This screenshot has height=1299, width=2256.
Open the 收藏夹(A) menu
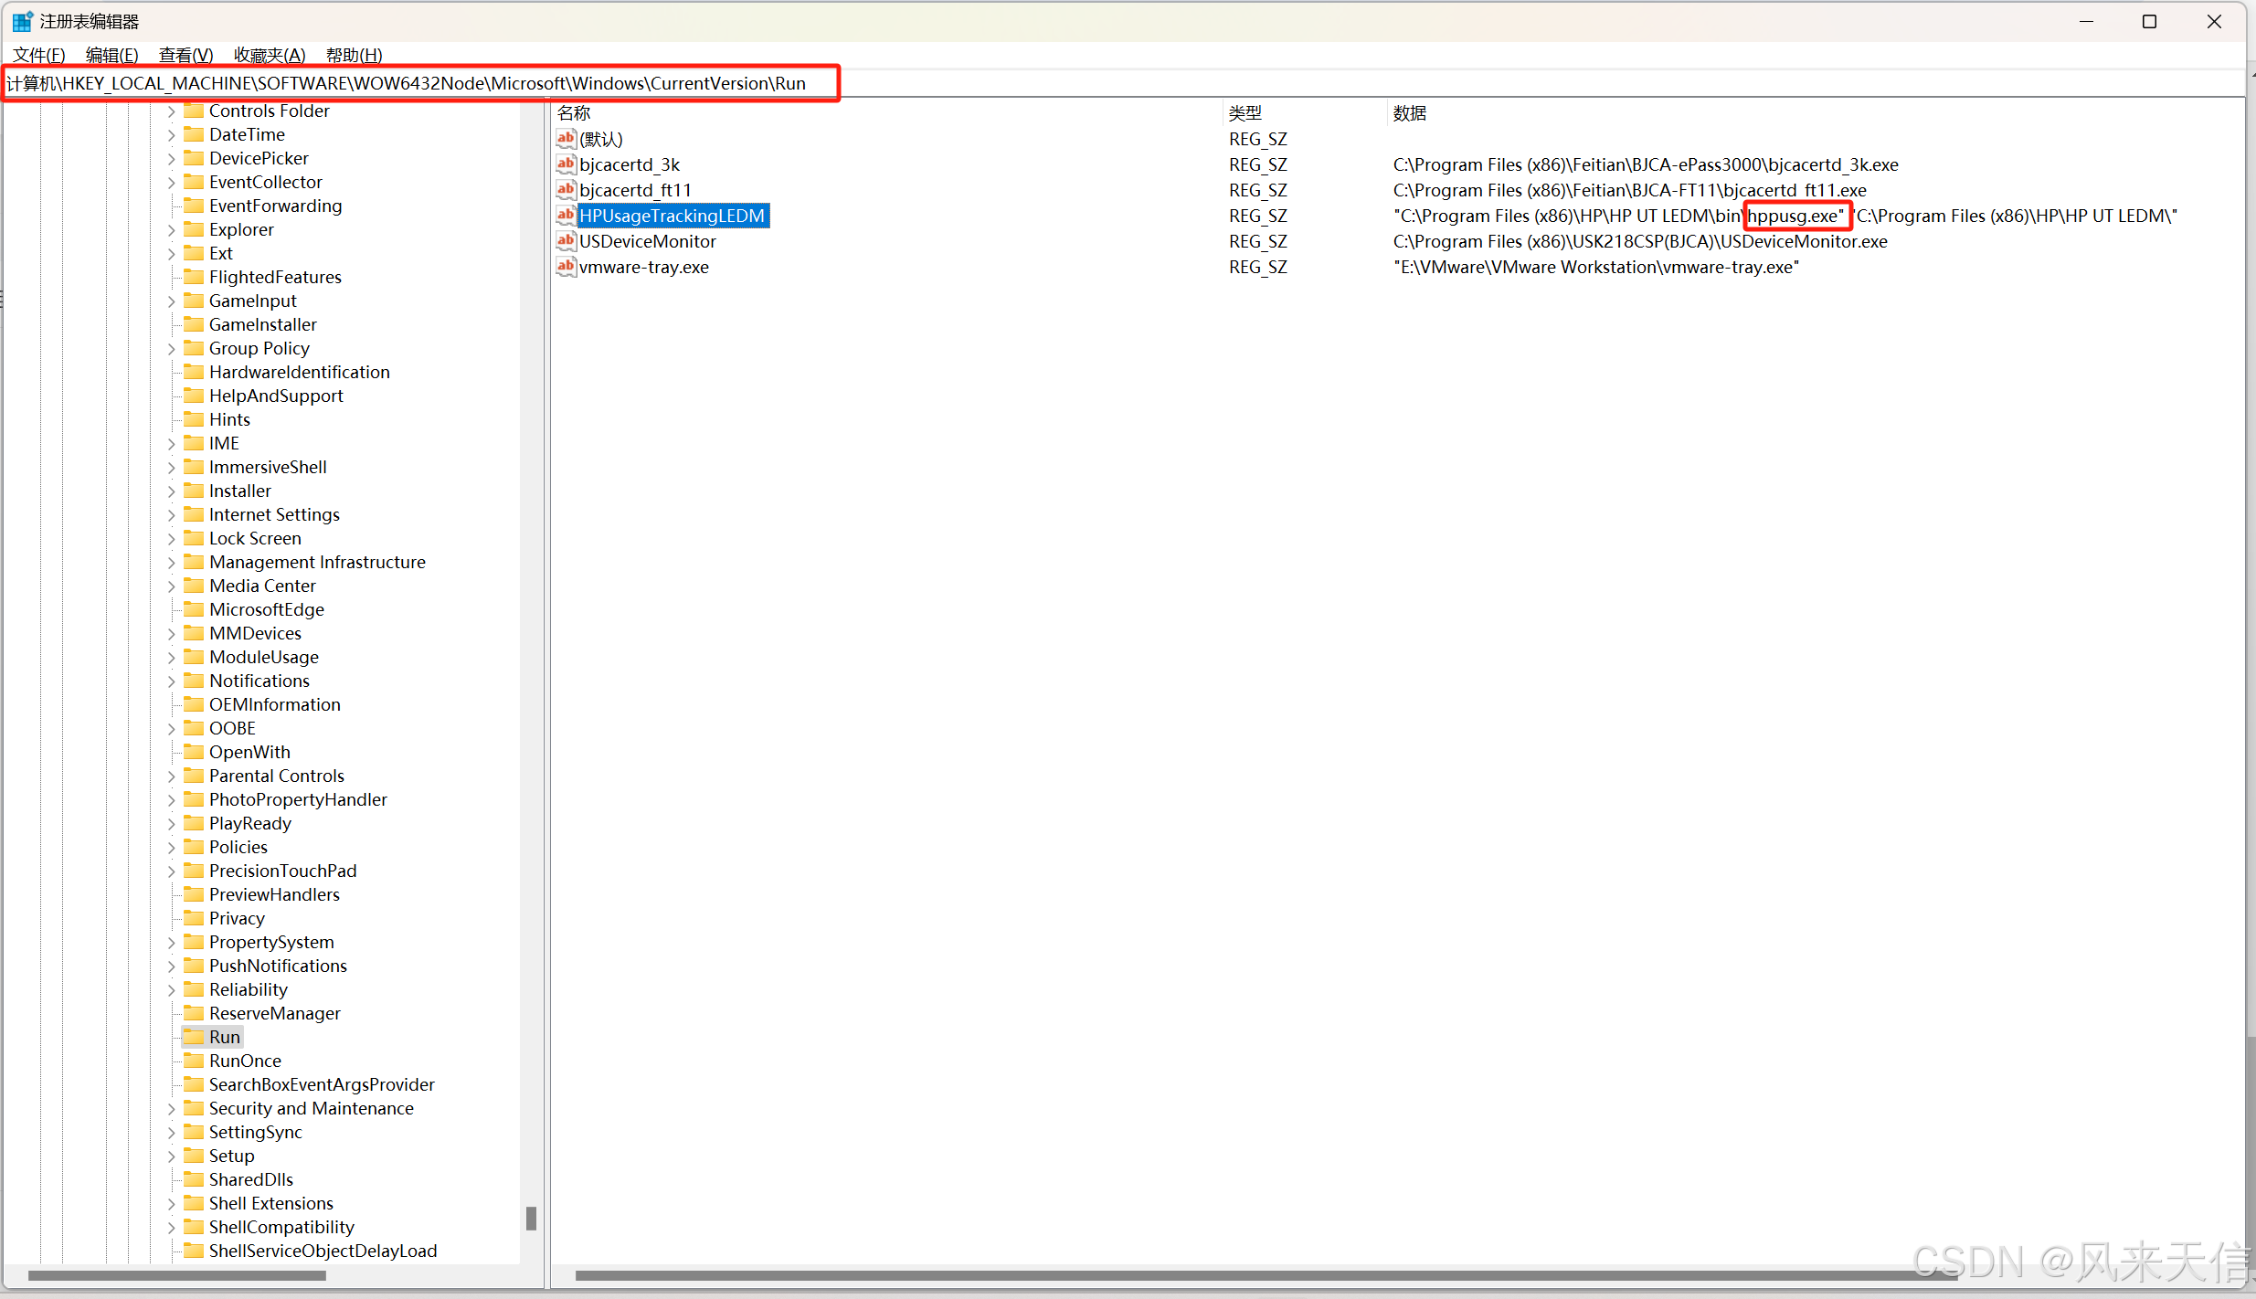pyautogui.click(x=269, y=55)
